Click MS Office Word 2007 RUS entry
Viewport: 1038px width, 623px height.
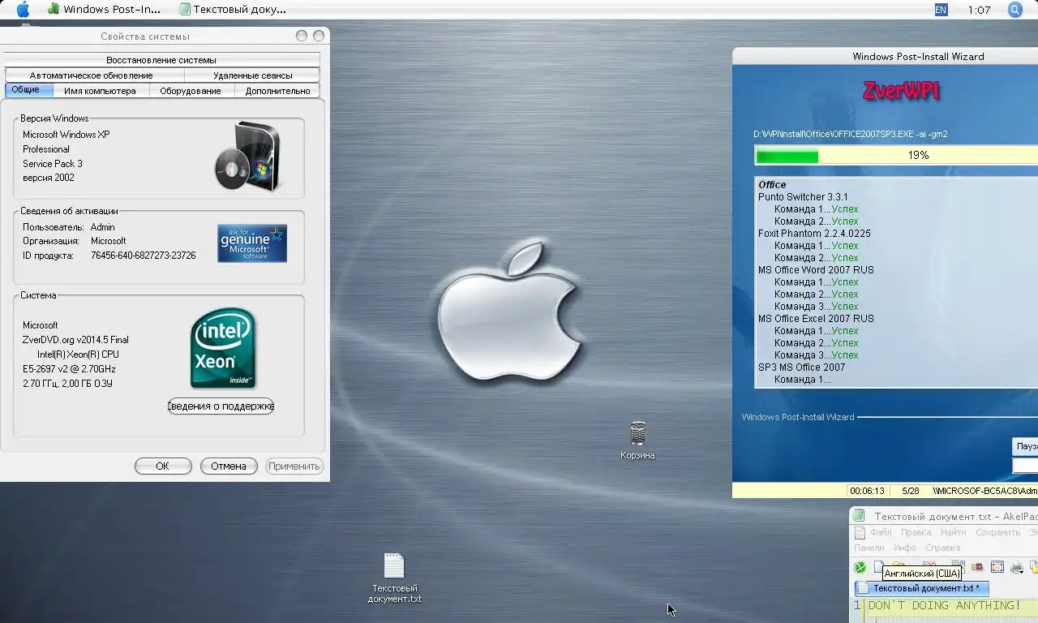pos(816,270)
